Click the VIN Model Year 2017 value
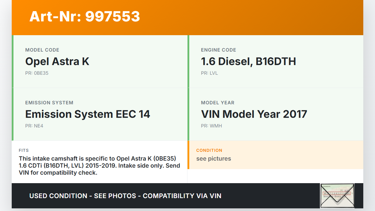Image resolution: width=375 pixels, height=211 pixels. point(254,114)
